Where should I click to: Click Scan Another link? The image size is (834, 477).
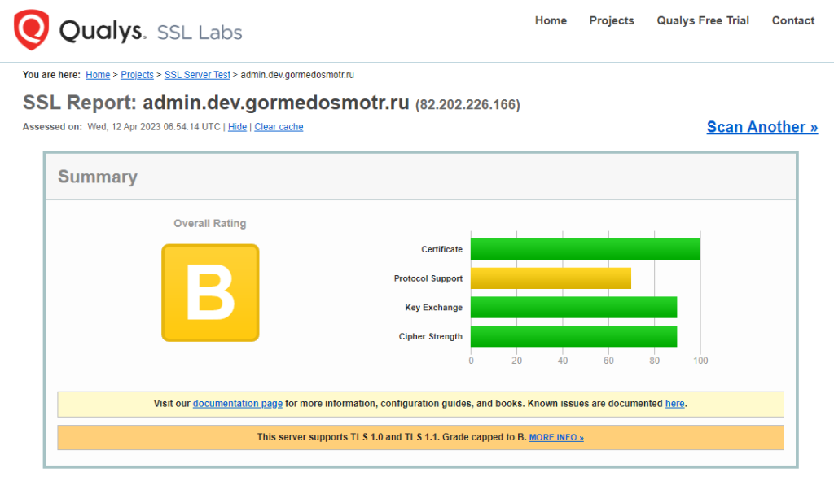coord(762,127)
